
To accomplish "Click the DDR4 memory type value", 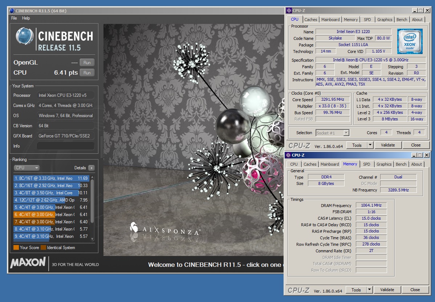I will 326,177.
